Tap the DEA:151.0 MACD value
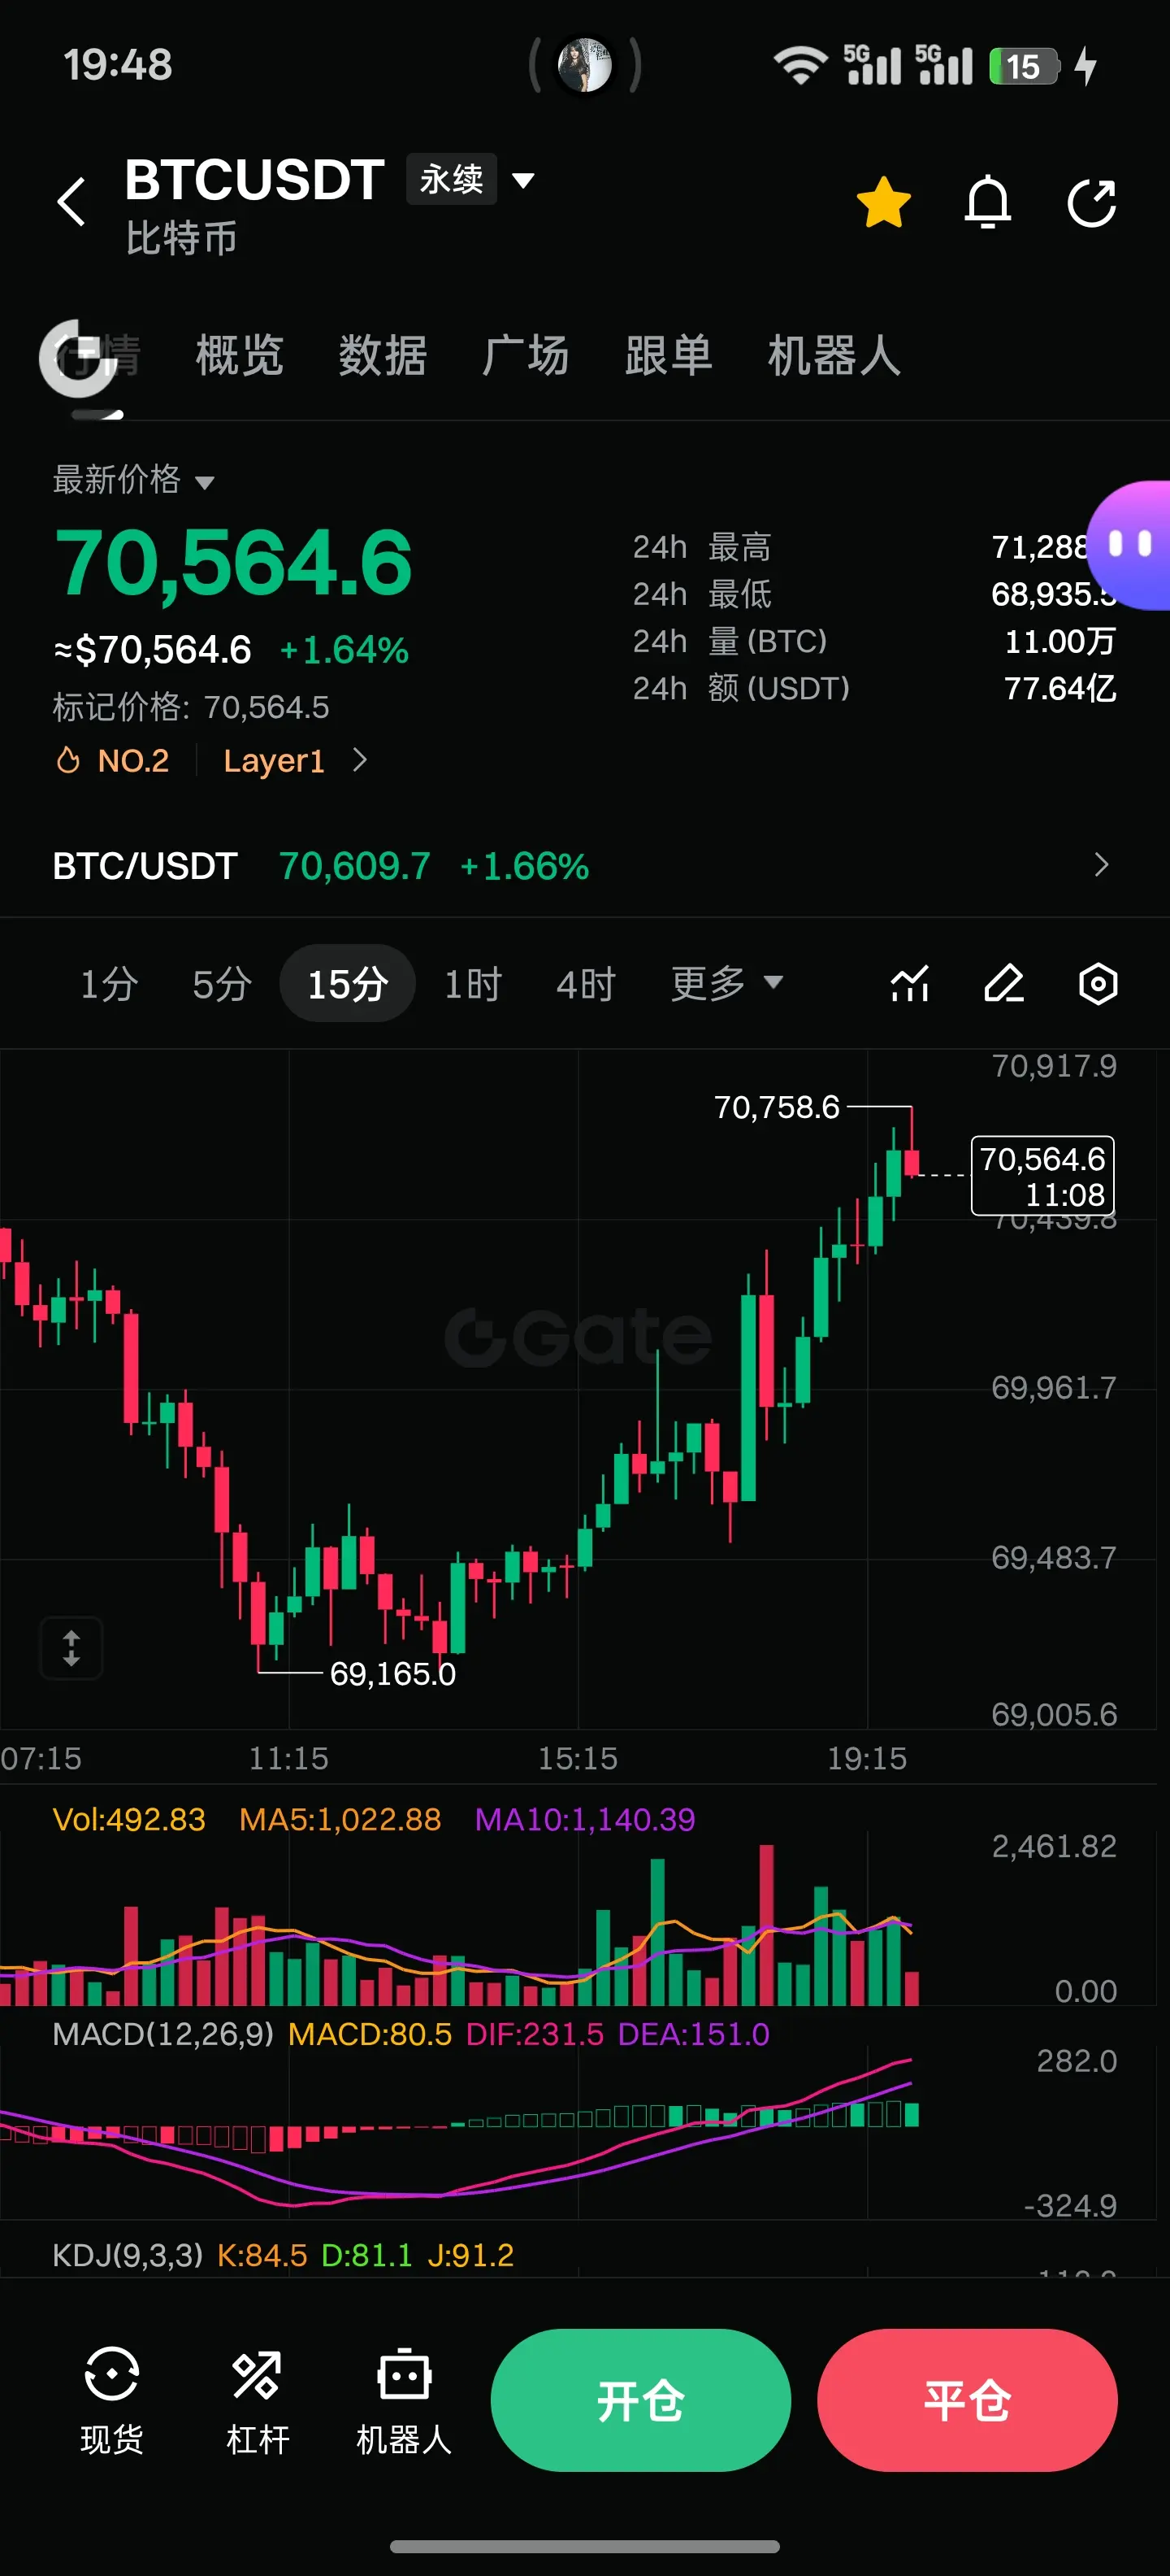Screen dimensions: 1170x2576 (693, 2034)
